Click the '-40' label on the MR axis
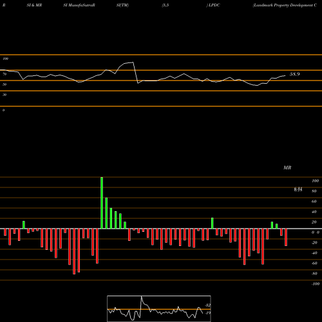322x322 pixels. (x=314, y=253)
